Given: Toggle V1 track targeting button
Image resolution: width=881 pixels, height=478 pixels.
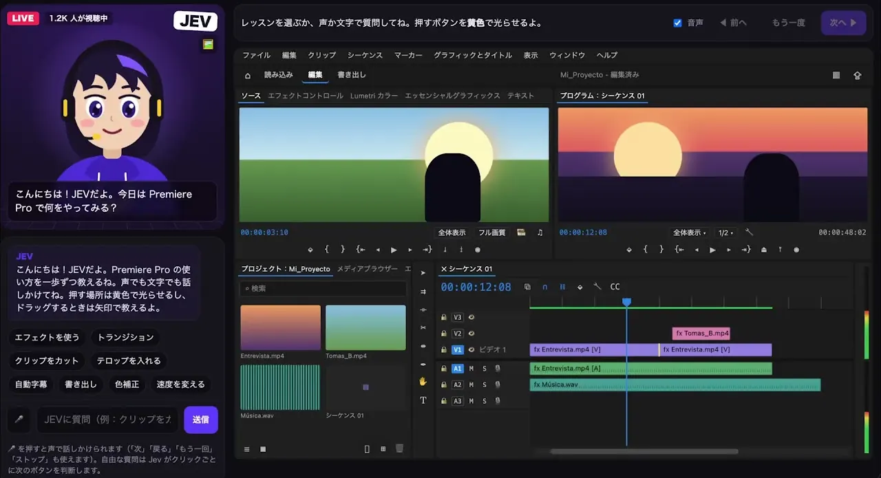Looking at the screenshot, I should click(458, 349).
